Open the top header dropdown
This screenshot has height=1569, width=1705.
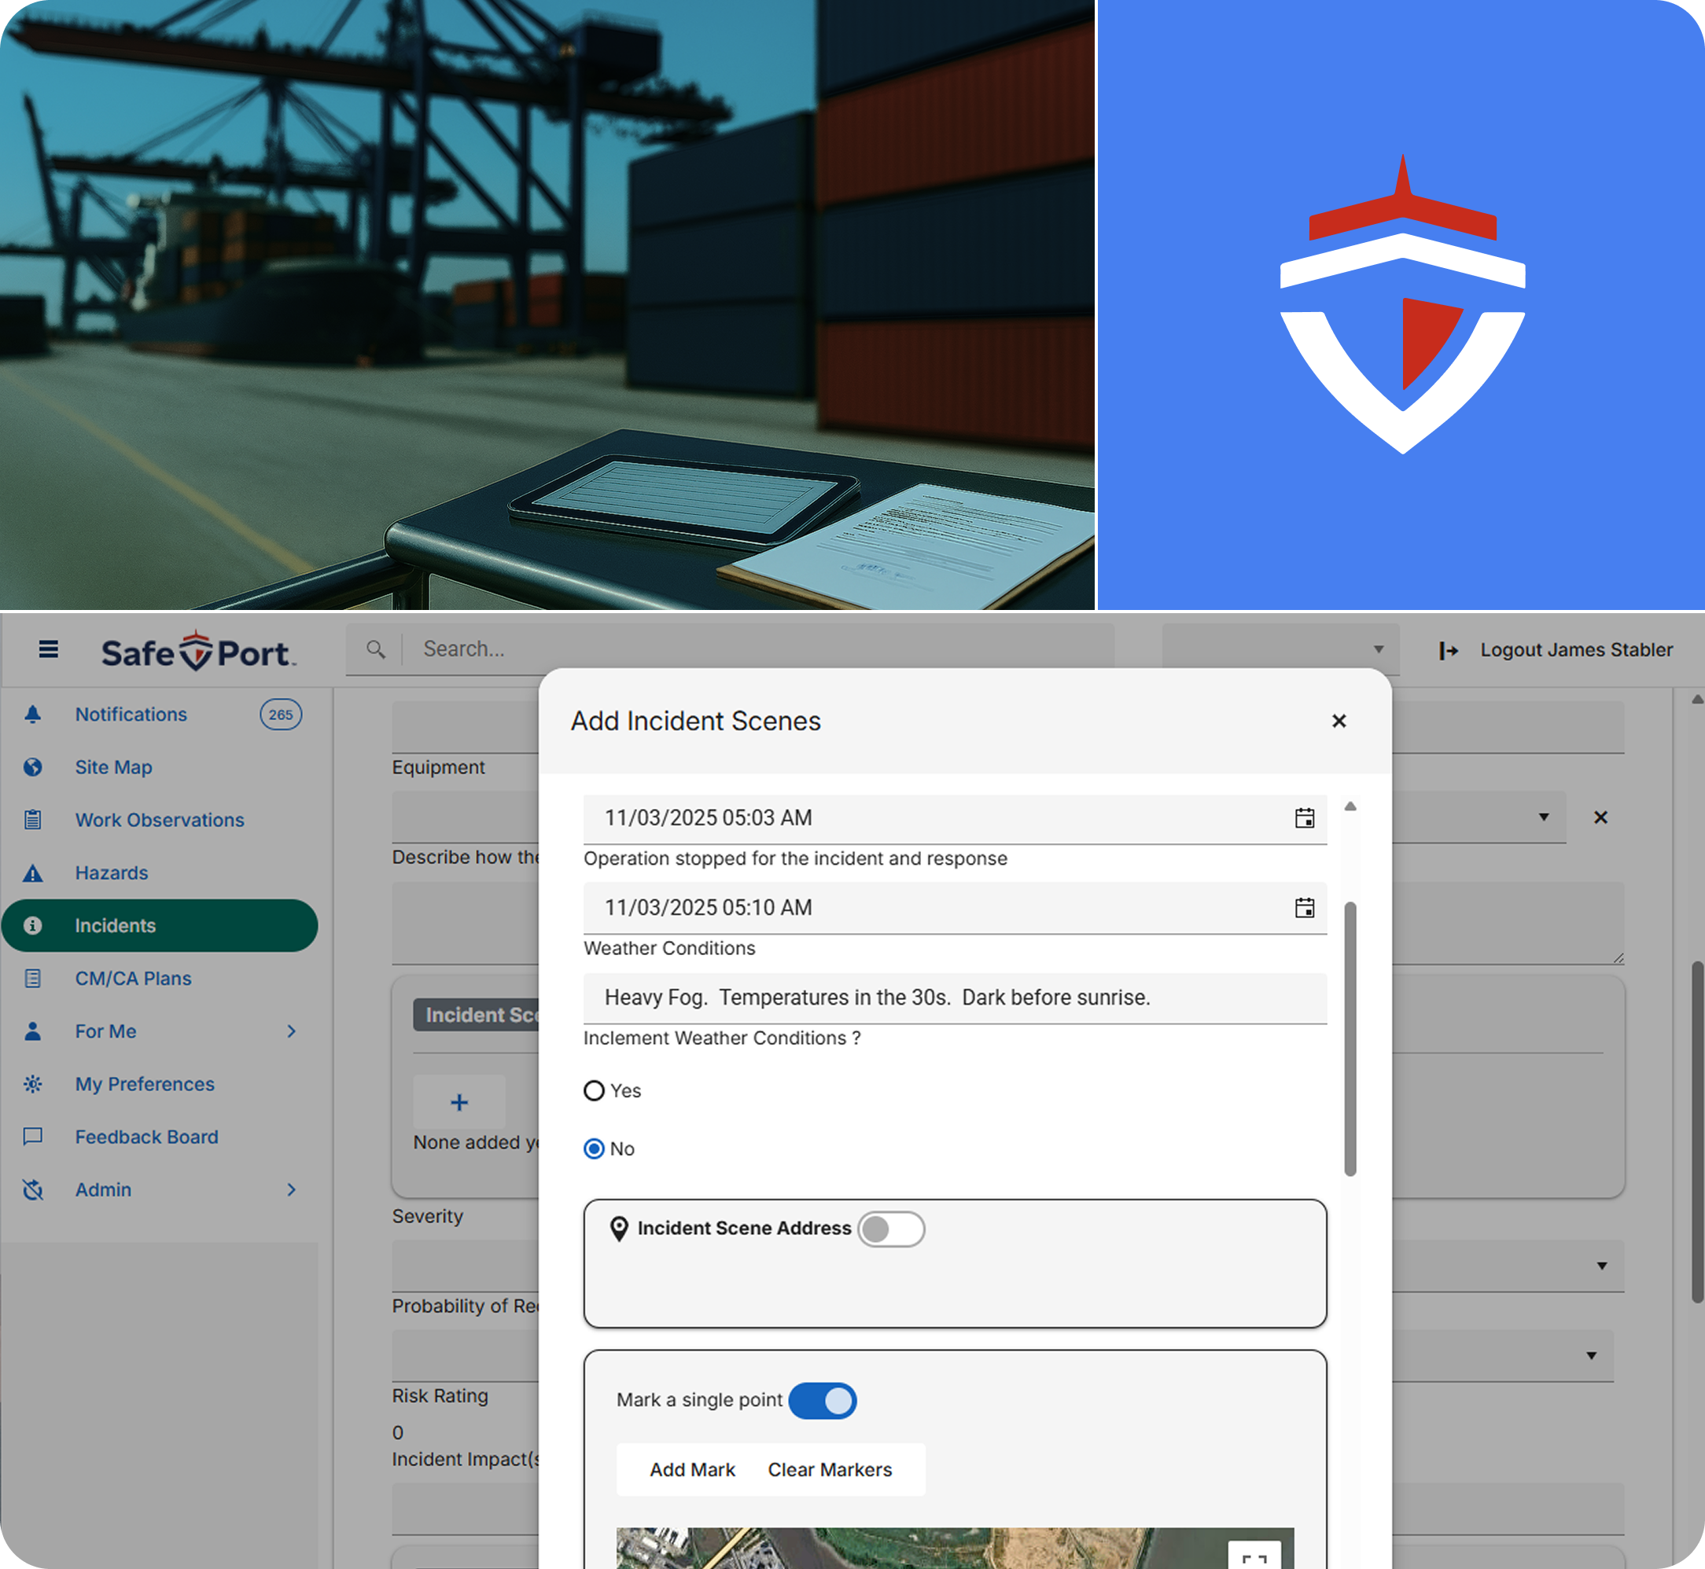1281,649
